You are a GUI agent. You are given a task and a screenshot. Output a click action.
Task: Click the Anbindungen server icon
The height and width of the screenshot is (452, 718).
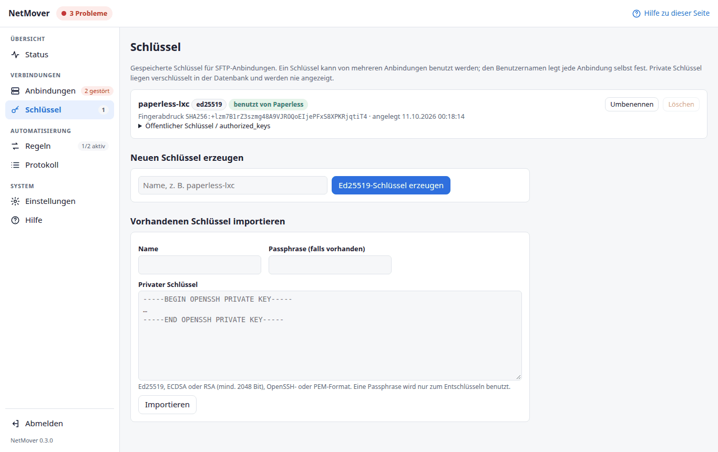pyautogui.click(x=15, y=91)
